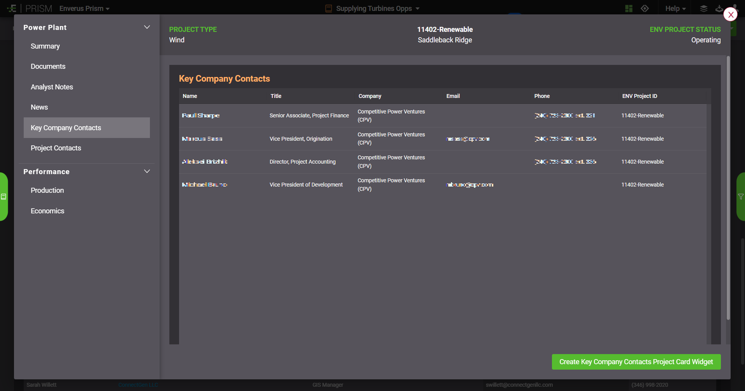The image size is (745, 391).
Task: Open the Help menu
Action: [x=675, y=9]
